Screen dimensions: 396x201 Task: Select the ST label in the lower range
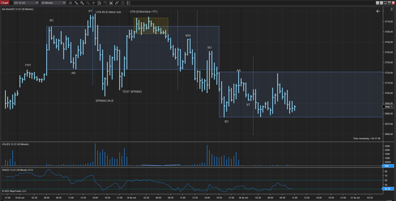248,105
